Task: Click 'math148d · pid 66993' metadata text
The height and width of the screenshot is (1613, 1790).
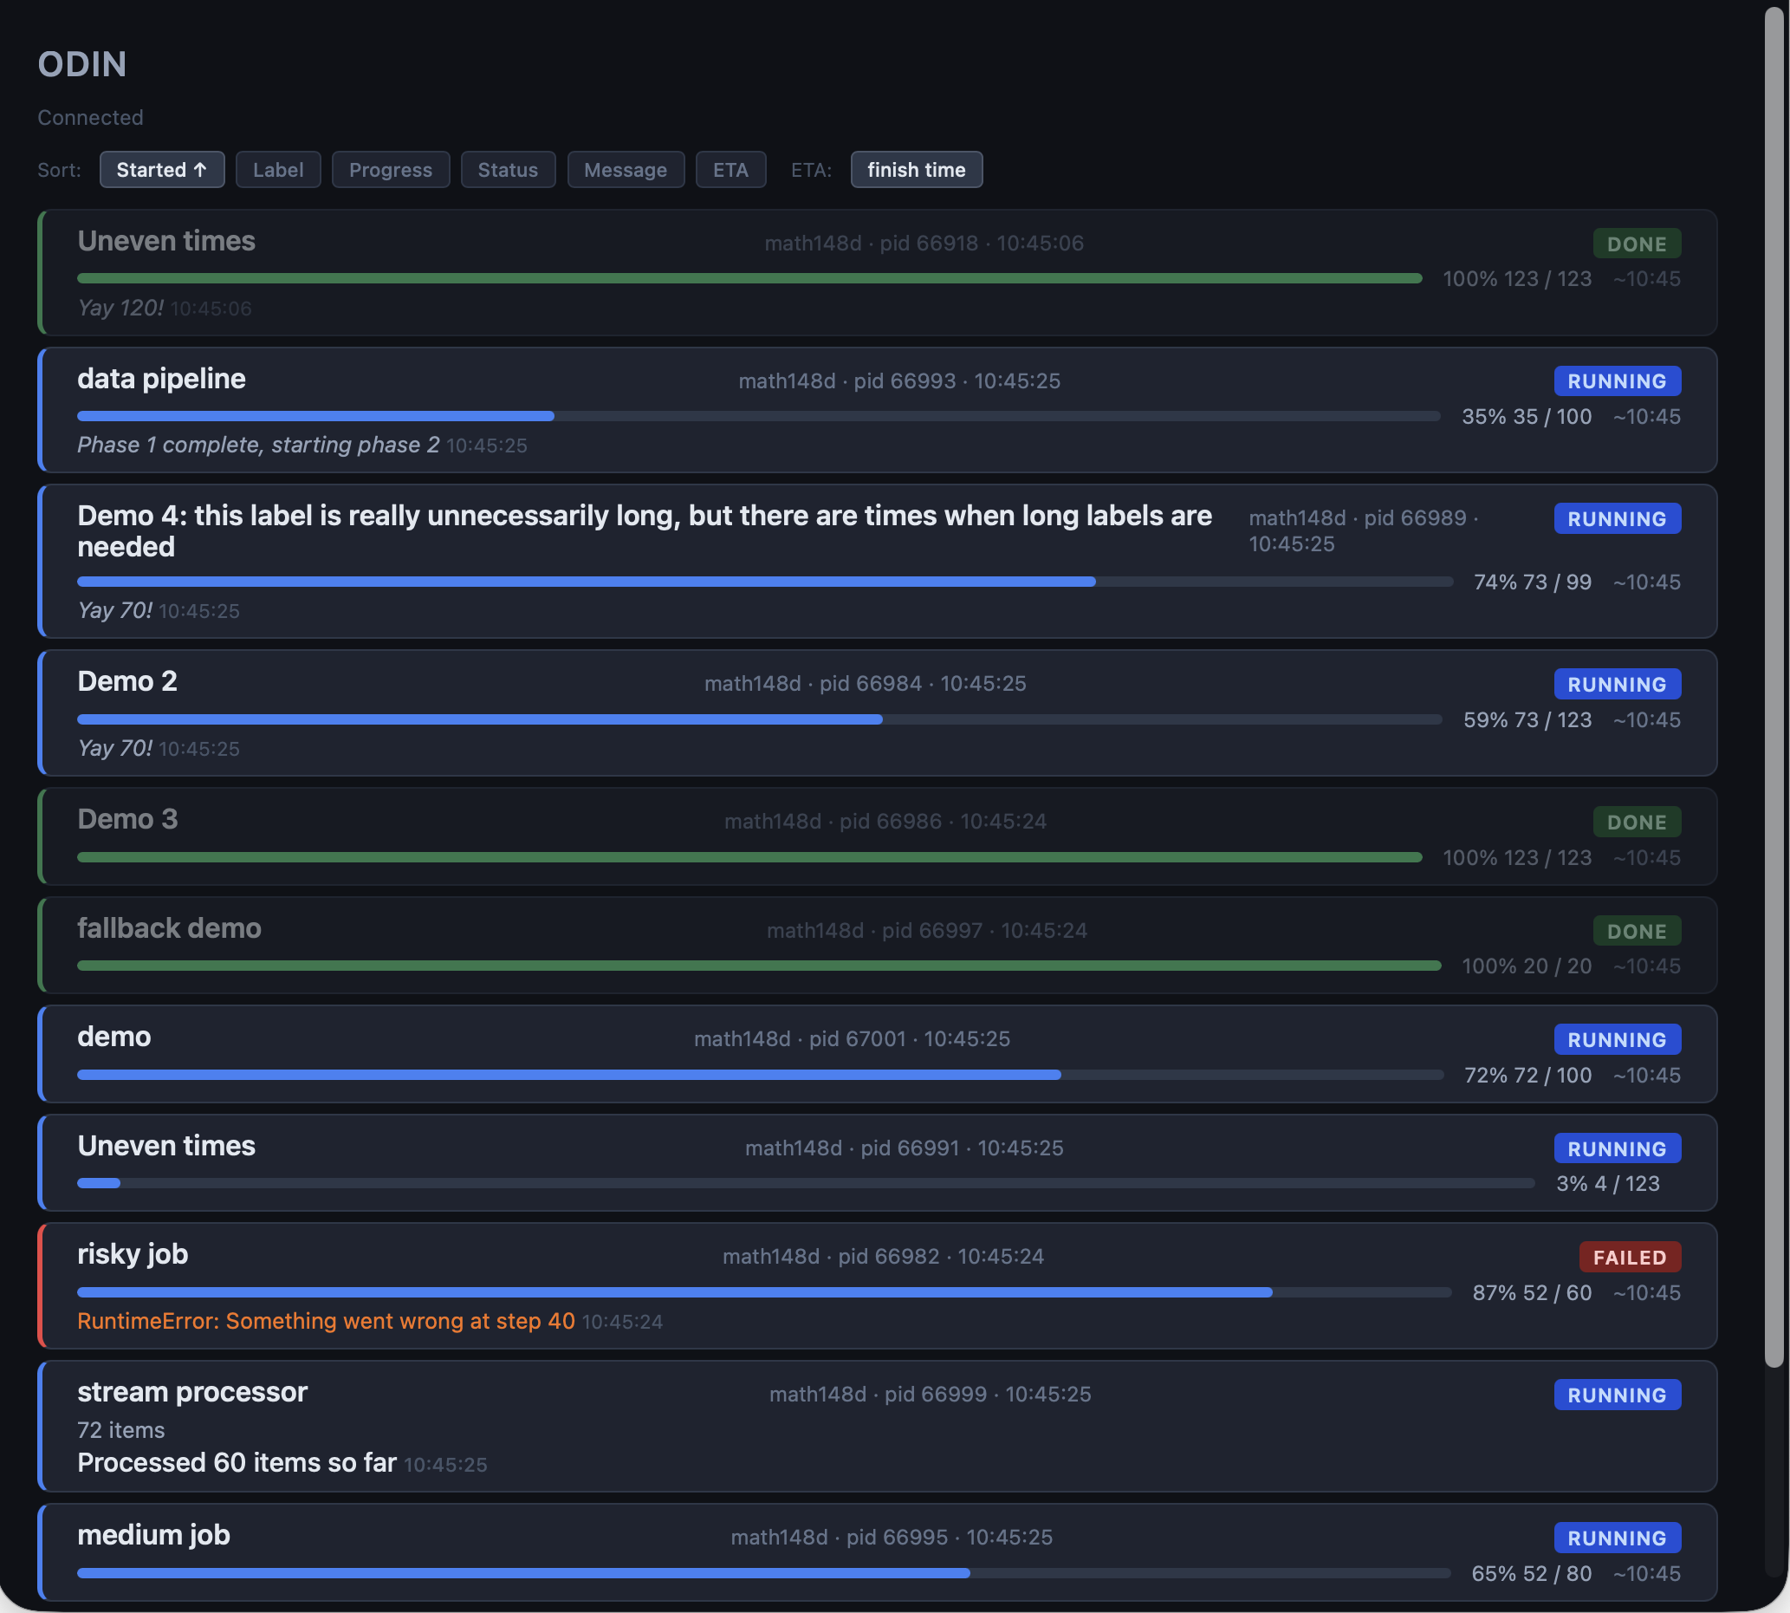Action: pyautogui.click(x=847, y=381)
